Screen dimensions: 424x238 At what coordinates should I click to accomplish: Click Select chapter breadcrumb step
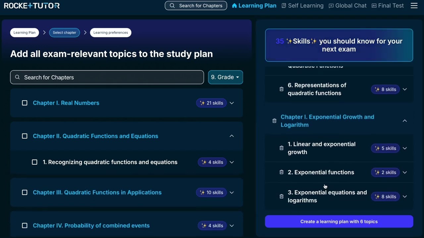pyautogui.click(x=64, y=32)
